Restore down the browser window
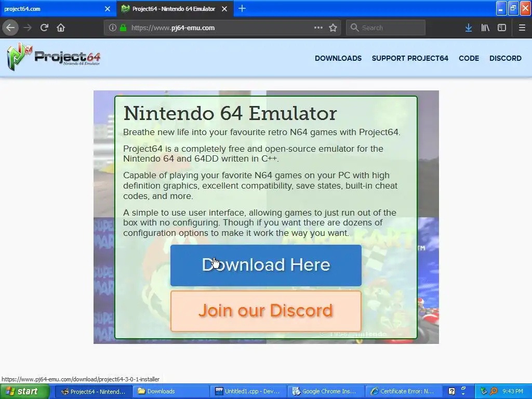532x399 pixels. [513, 8]
